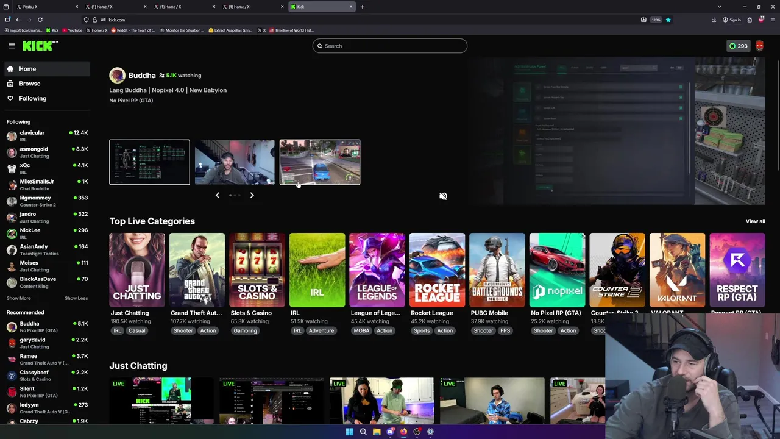The width and height of the screenshot is (780, 439).
Task: Select featured thumbnail showing man with headphones
Action: (235, 162)
